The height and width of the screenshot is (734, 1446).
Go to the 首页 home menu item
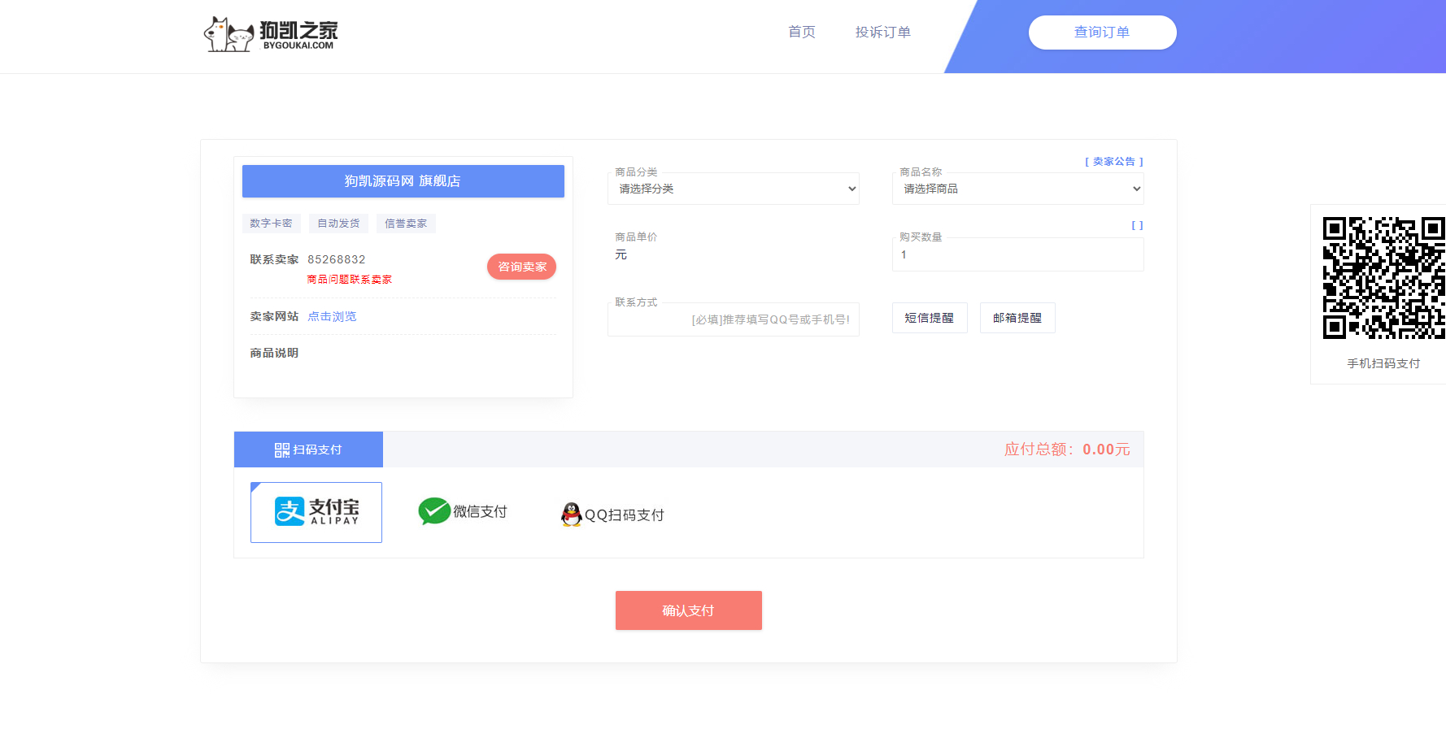coord(802,32)
